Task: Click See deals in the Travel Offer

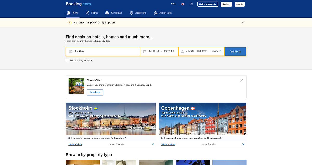Action: coord(95,92)
